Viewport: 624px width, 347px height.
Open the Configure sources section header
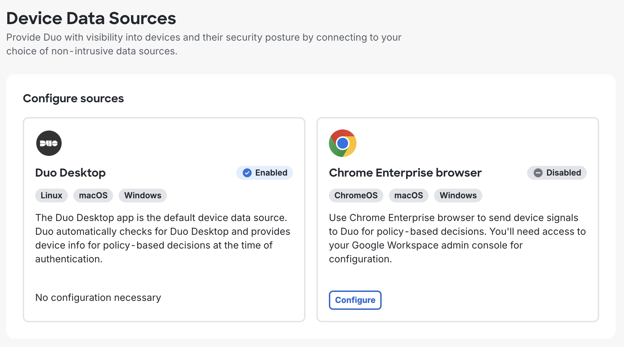point(73,98)
